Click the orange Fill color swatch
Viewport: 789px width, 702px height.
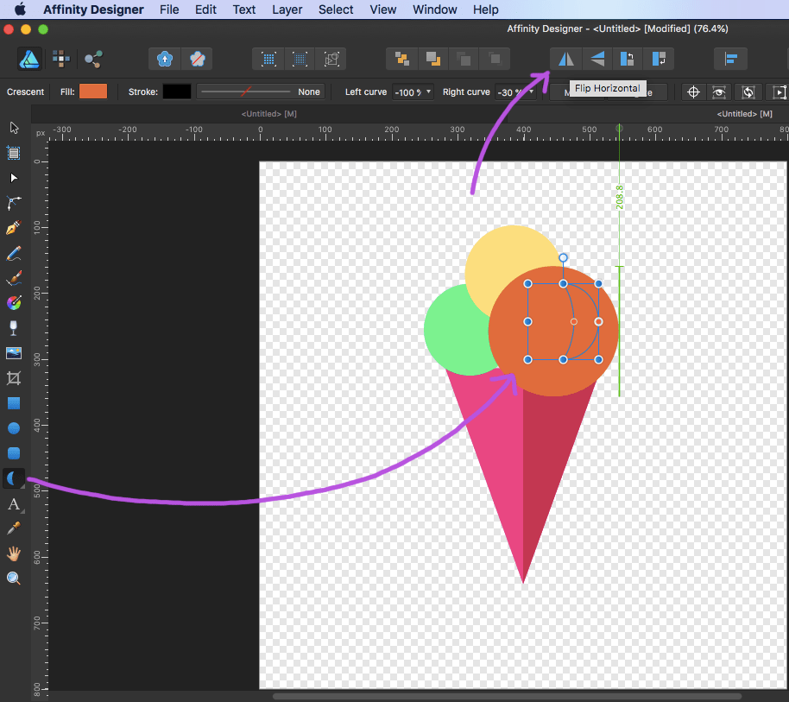93,92
